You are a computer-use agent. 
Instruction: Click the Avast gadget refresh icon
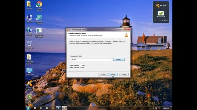(x=159, y=20)
